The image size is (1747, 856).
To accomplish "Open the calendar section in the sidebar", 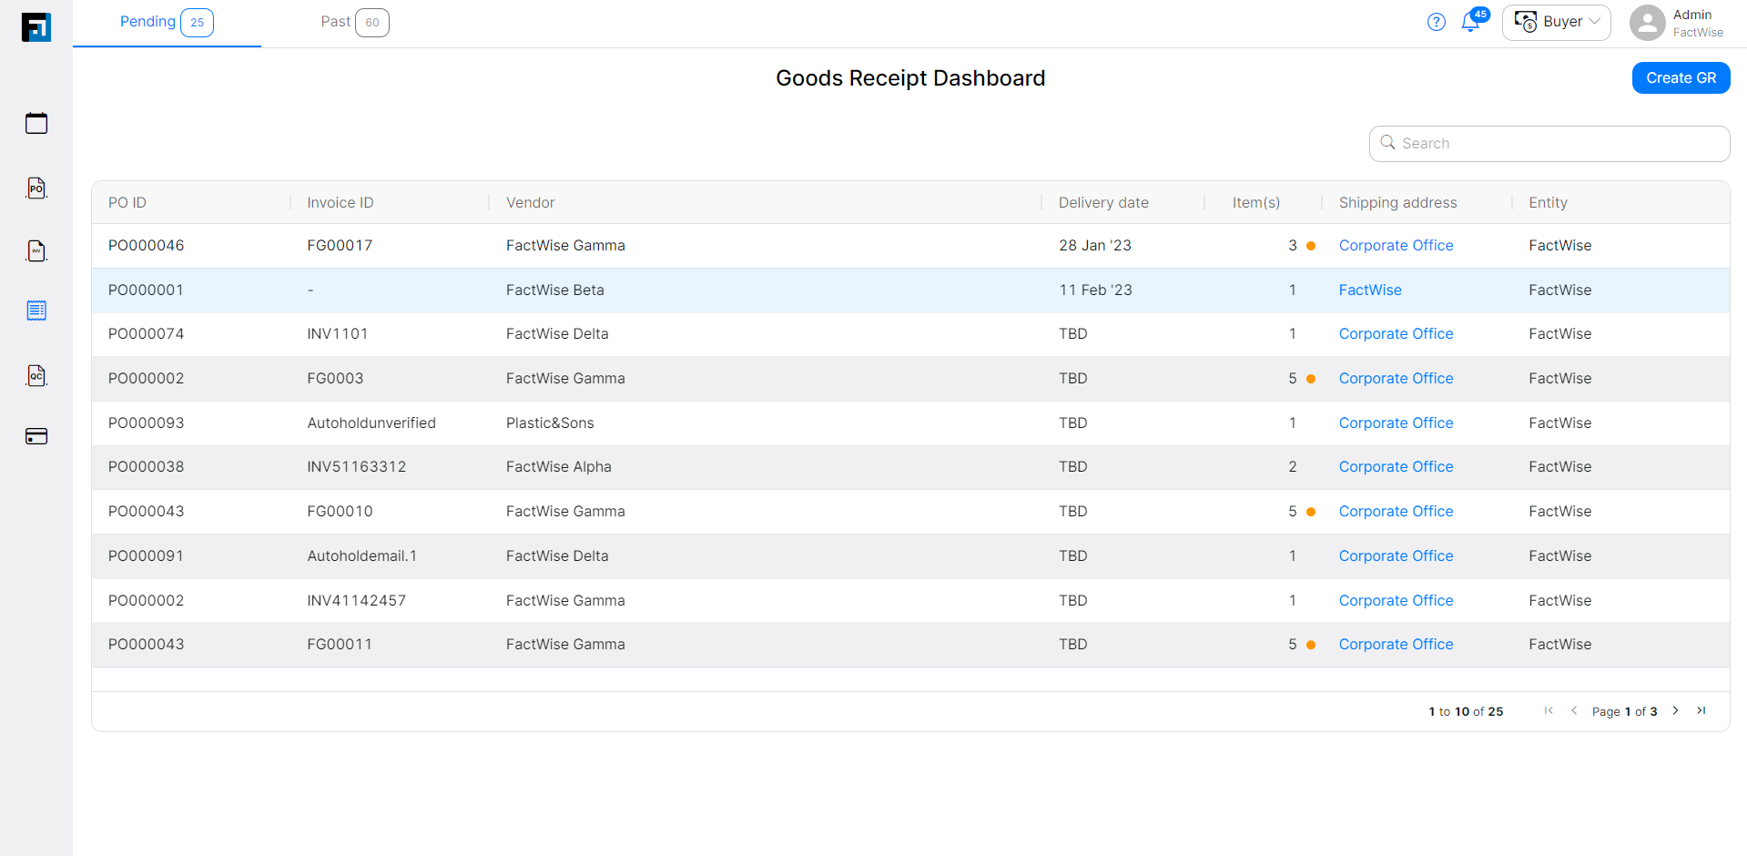I will [36, 123].
